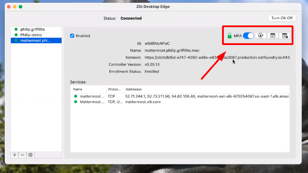This screenshot has width=308, height=173.
Task: Maximize the window with green button
Action: [20, 7]
